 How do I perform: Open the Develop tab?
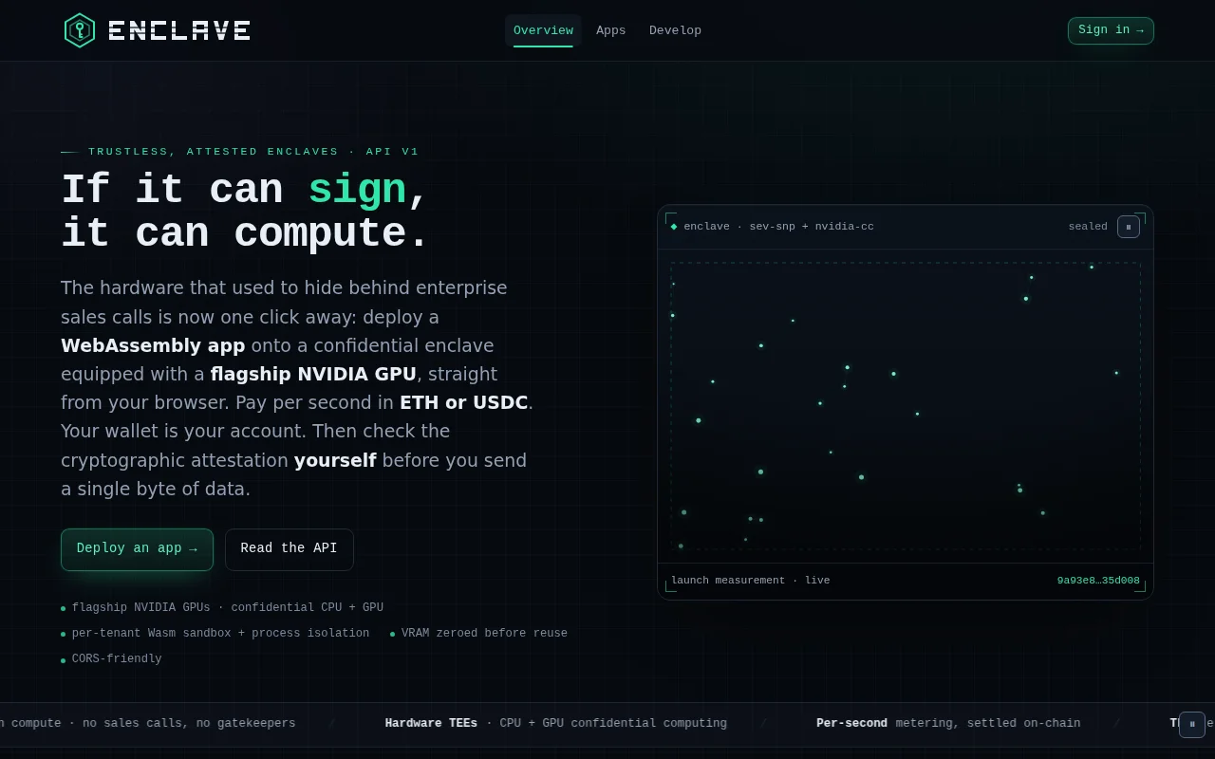tap(675, 30)
